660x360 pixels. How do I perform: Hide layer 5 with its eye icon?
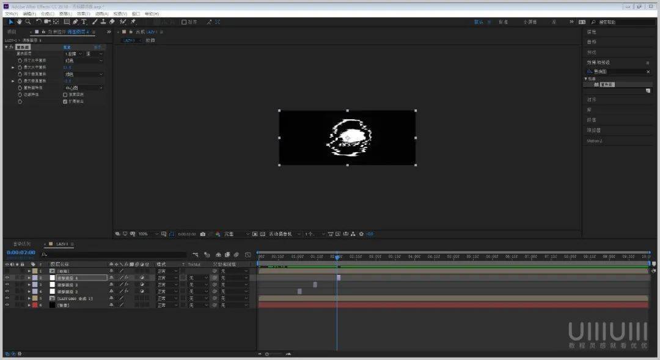(7, 298)
